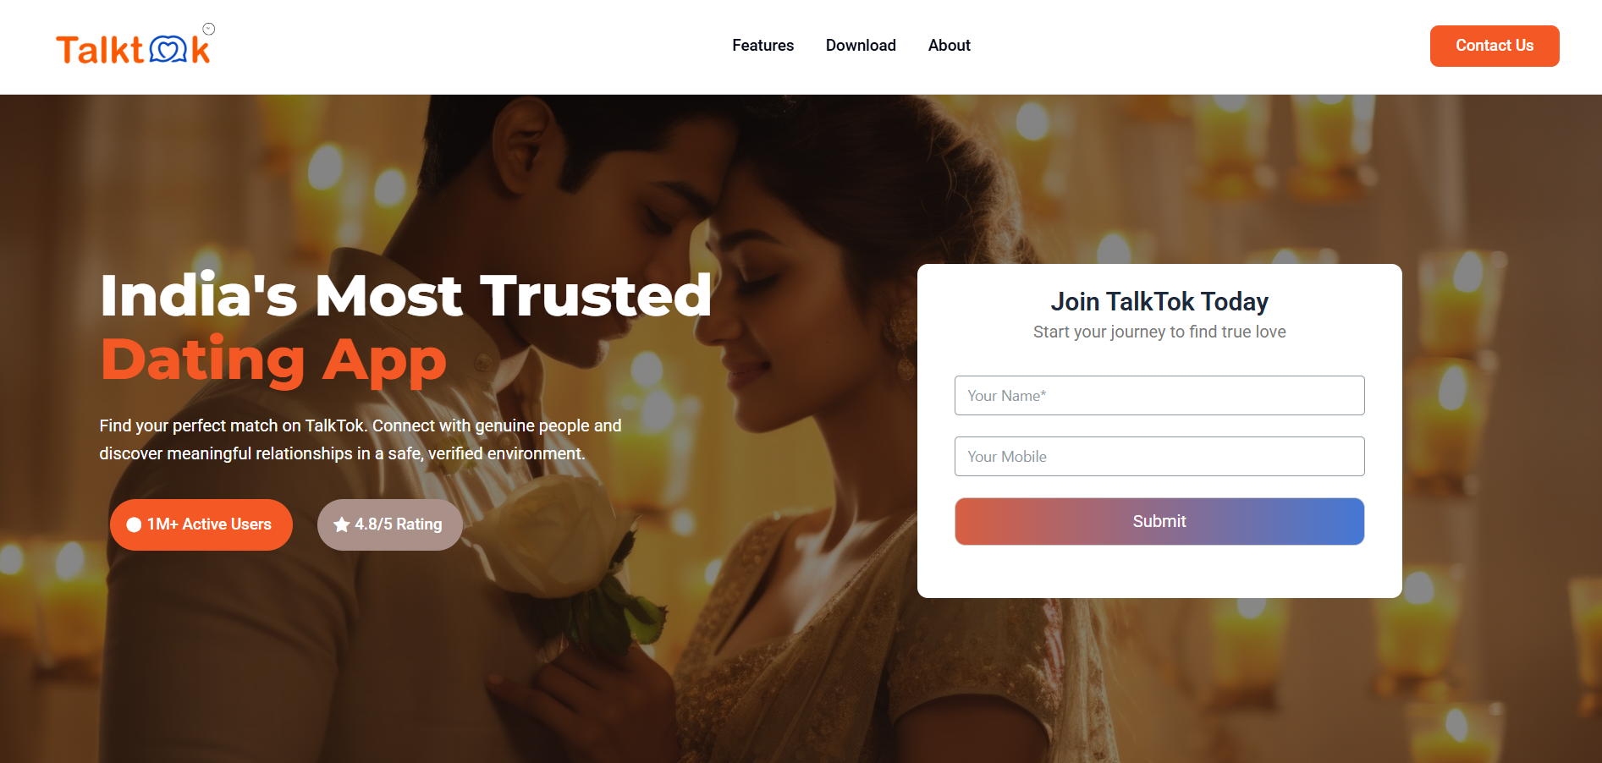1602x763 pixels.
Task: Click the 1M+ Active Users label
Action: pyautogui.click(x=209, y=524)
